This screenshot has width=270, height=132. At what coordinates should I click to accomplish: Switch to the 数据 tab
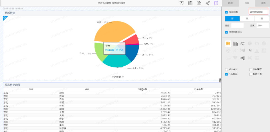(230, 3)
